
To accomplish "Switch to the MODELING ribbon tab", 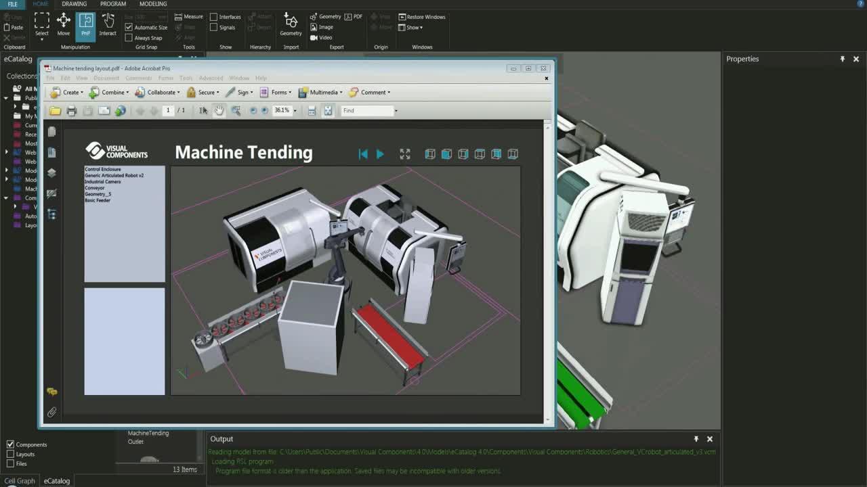I will (x=153, y=4).
